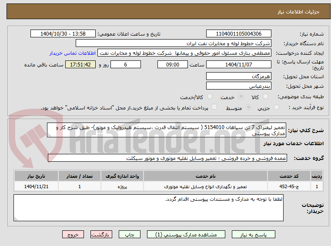Click the استان محل تحویل field هرمزگان

click(x=238, y=76)
